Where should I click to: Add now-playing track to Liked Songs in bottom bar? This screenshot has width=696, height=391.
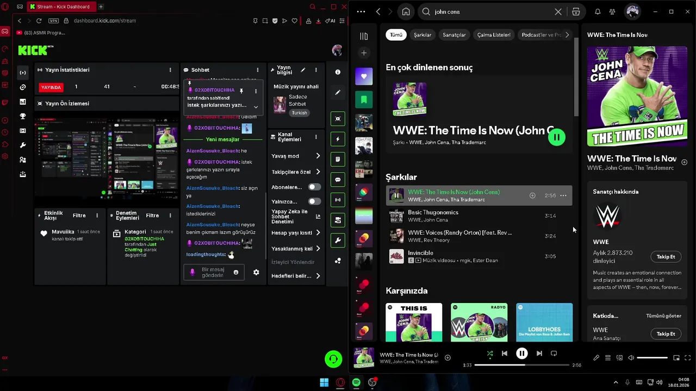(x=448, y=357)
